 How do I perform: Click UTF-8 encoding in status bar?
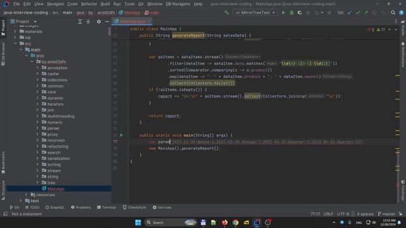(343, 214)
